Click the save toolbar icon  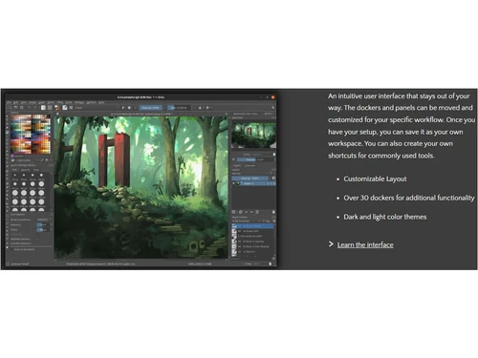point(22,108)
